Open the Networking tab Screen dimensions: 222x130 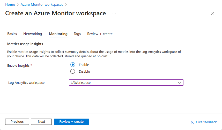coord(33,34)
